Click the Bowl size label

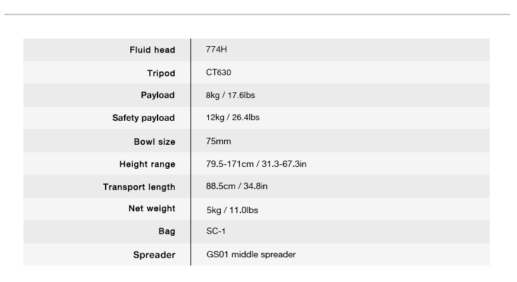[154, 142]
